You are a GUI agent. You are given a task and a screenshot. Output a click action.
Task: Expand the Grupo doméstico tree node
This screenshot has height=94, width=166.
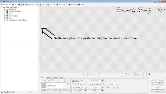pos(5,12)
